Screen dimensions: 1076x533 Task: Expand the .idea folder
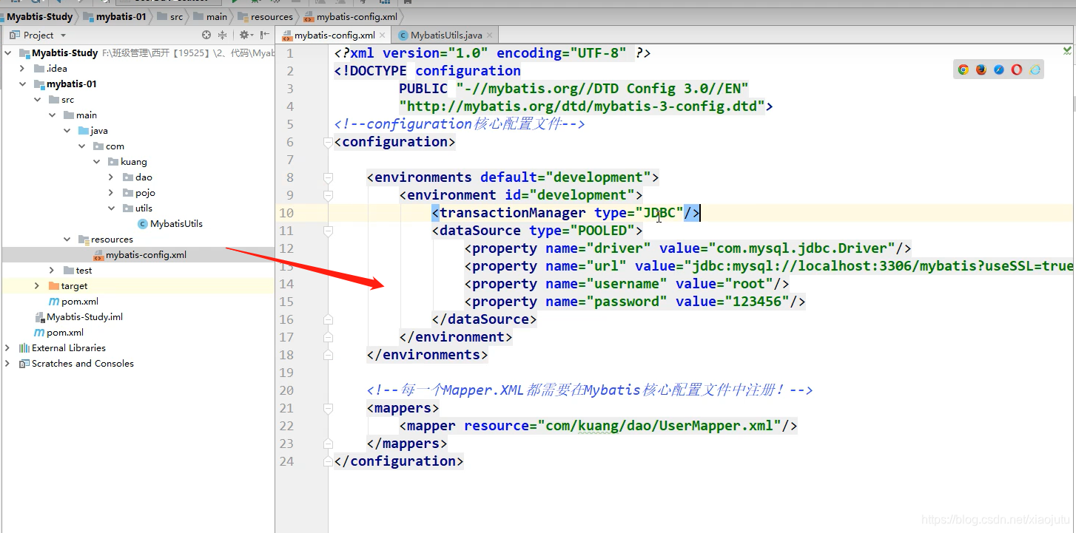23,68
